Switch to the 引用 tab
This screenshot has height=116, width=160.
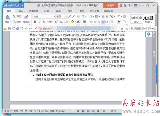pyautogui.click(x=46, y=11)
